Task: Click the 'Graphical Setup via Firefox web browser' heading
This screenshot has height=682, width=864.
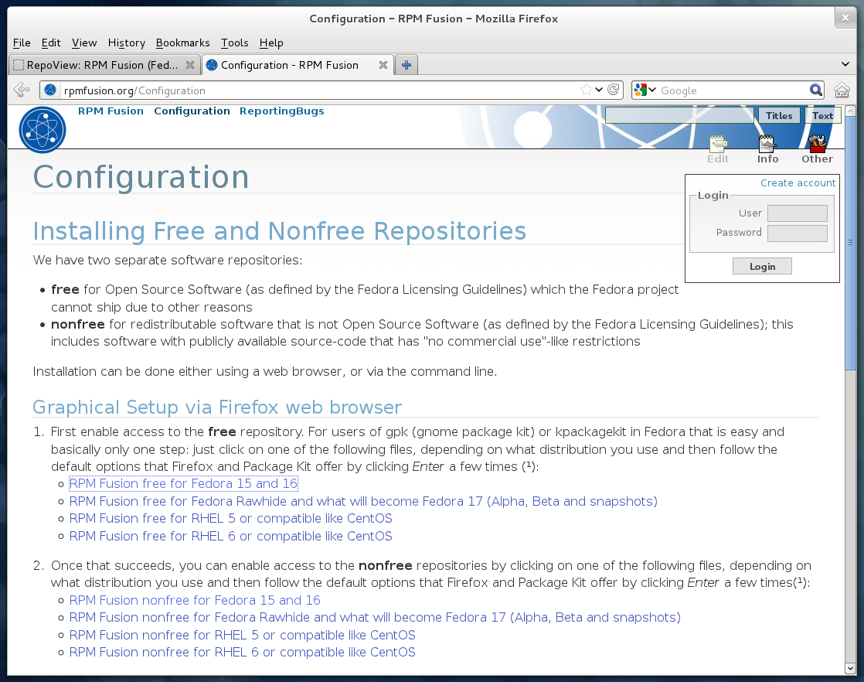Action: pos(217,407)
